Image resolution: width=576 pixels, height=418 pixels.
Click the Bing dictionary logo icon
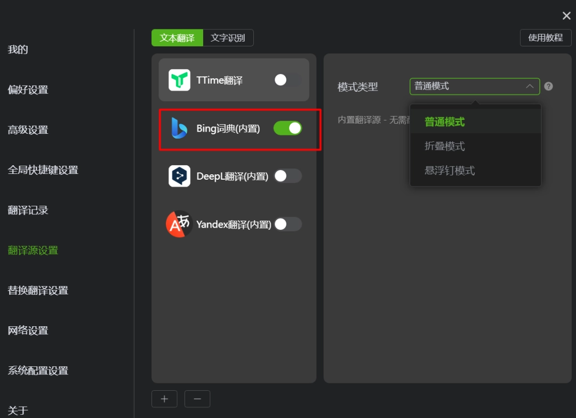click(x=179, y=128)
